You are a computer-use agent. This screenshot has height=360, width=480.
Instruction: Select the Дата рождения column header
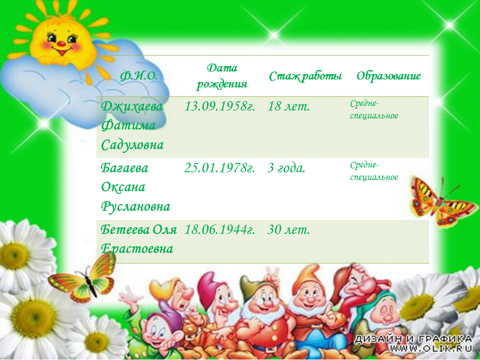[221, 76]
